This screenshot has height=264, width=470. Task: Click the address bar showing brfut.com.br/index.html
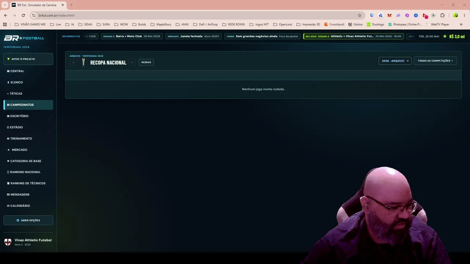[x=195, y=15]
